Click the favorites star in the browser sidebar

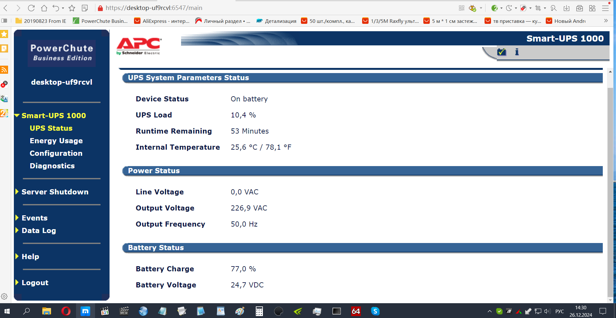tap(4, 34)
